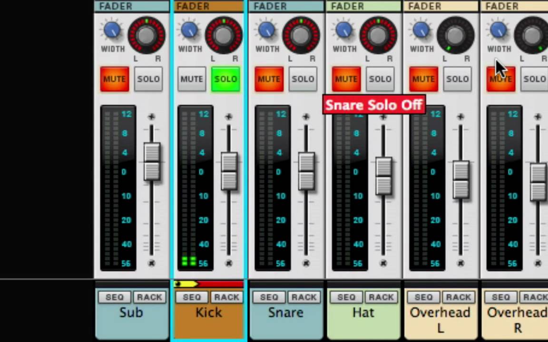Click the Snare channel SEQ button
Viewport: 548px width, 342px height.
(x=269, y=297)
